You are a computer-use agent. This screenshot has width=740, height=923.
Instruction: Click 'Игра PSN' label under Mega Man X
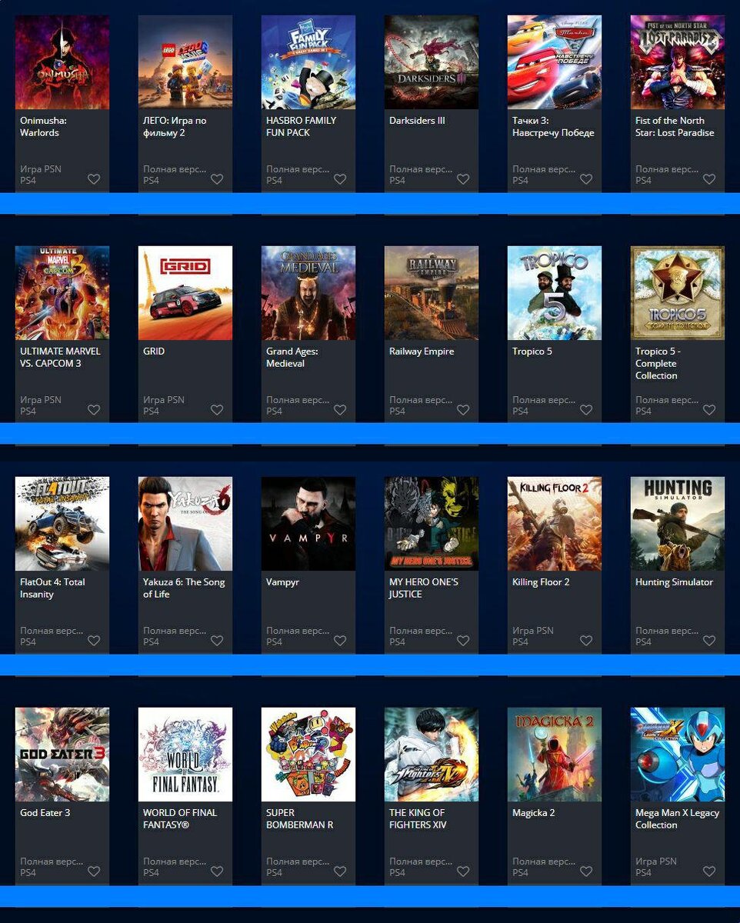pos(656,861)
